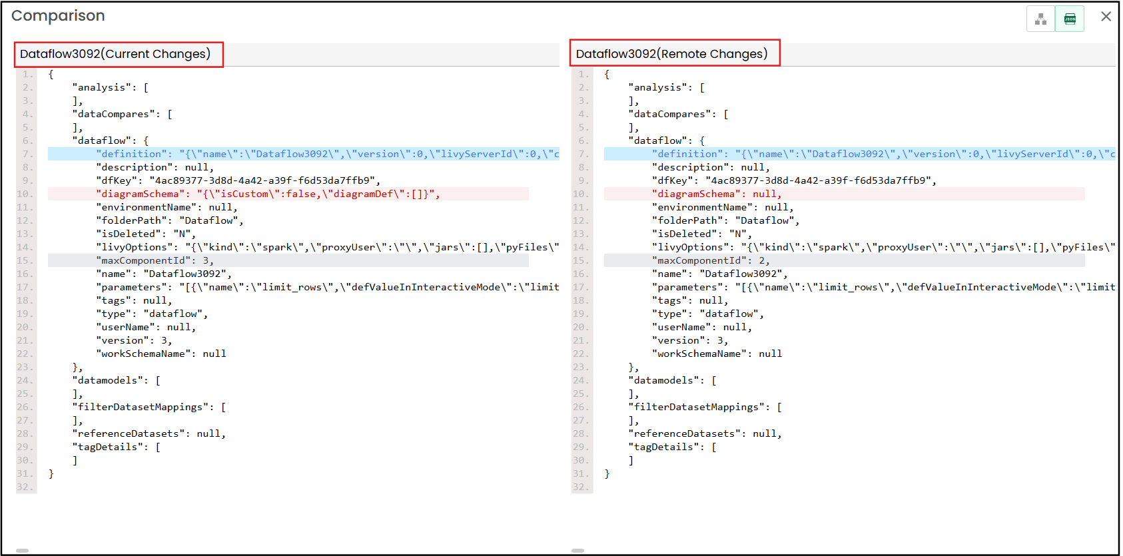Click highlighted definition line in right pane
The width and height of the screenshot is (1123, 556).
point(859,154)
